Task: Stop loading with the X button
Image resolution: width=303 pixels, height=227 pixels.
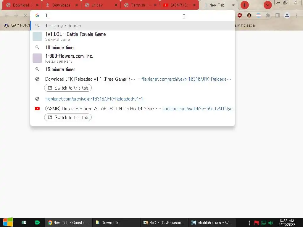Action: 25,15
